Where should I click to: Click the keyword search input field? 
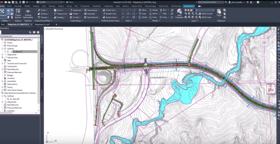[210, 2]
